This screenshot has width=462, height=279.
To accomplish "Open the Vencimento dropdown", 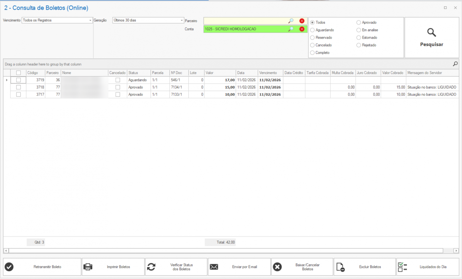I will coord(90,20).
